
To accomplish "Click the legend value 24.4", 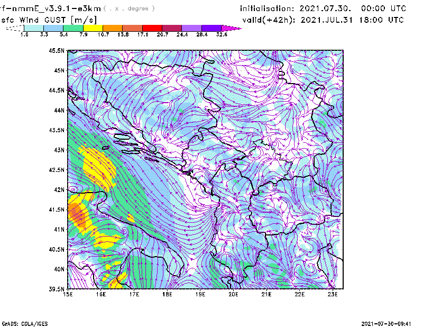I will (x=182, y=34).
